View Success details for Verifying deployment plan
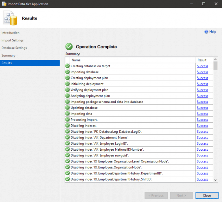The height and width of the screenshot is (202, 222). pyautogui.click(x=202, y=90)
